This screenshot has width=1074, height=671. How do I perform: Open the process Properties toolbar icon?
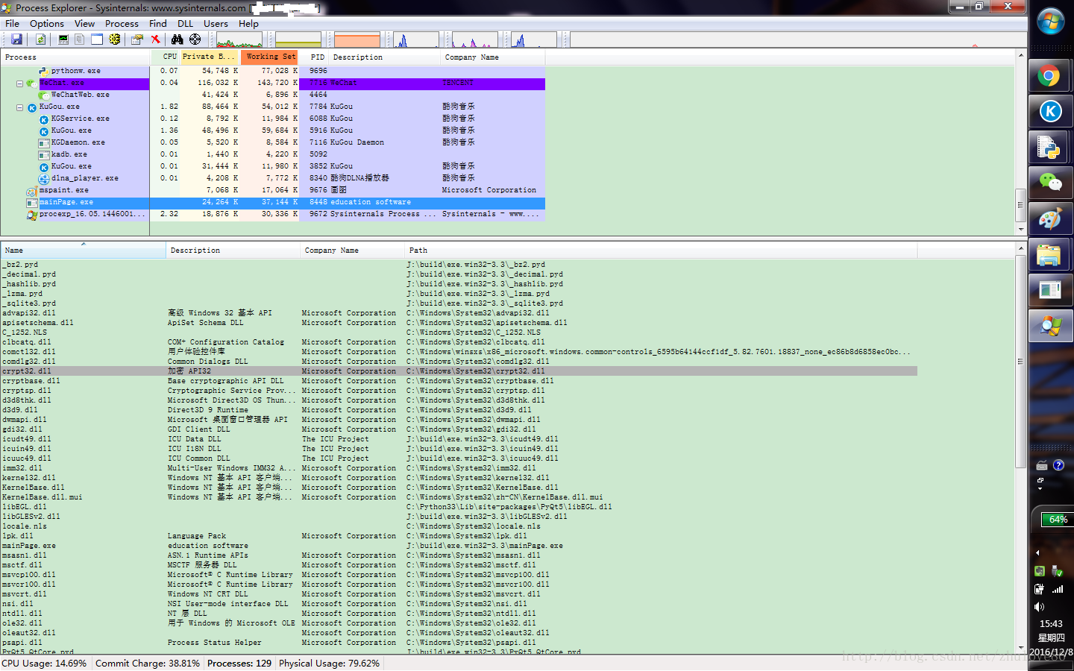[x=137, y=40]
